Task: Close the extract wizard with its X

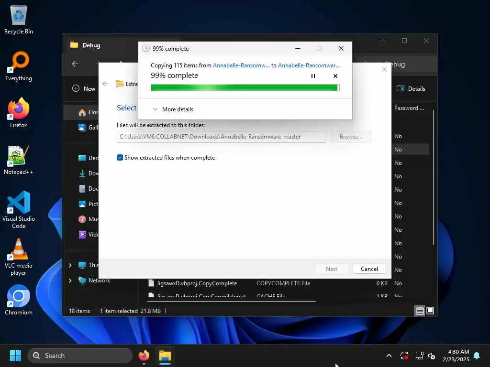Action: click(x=384, y=69)
